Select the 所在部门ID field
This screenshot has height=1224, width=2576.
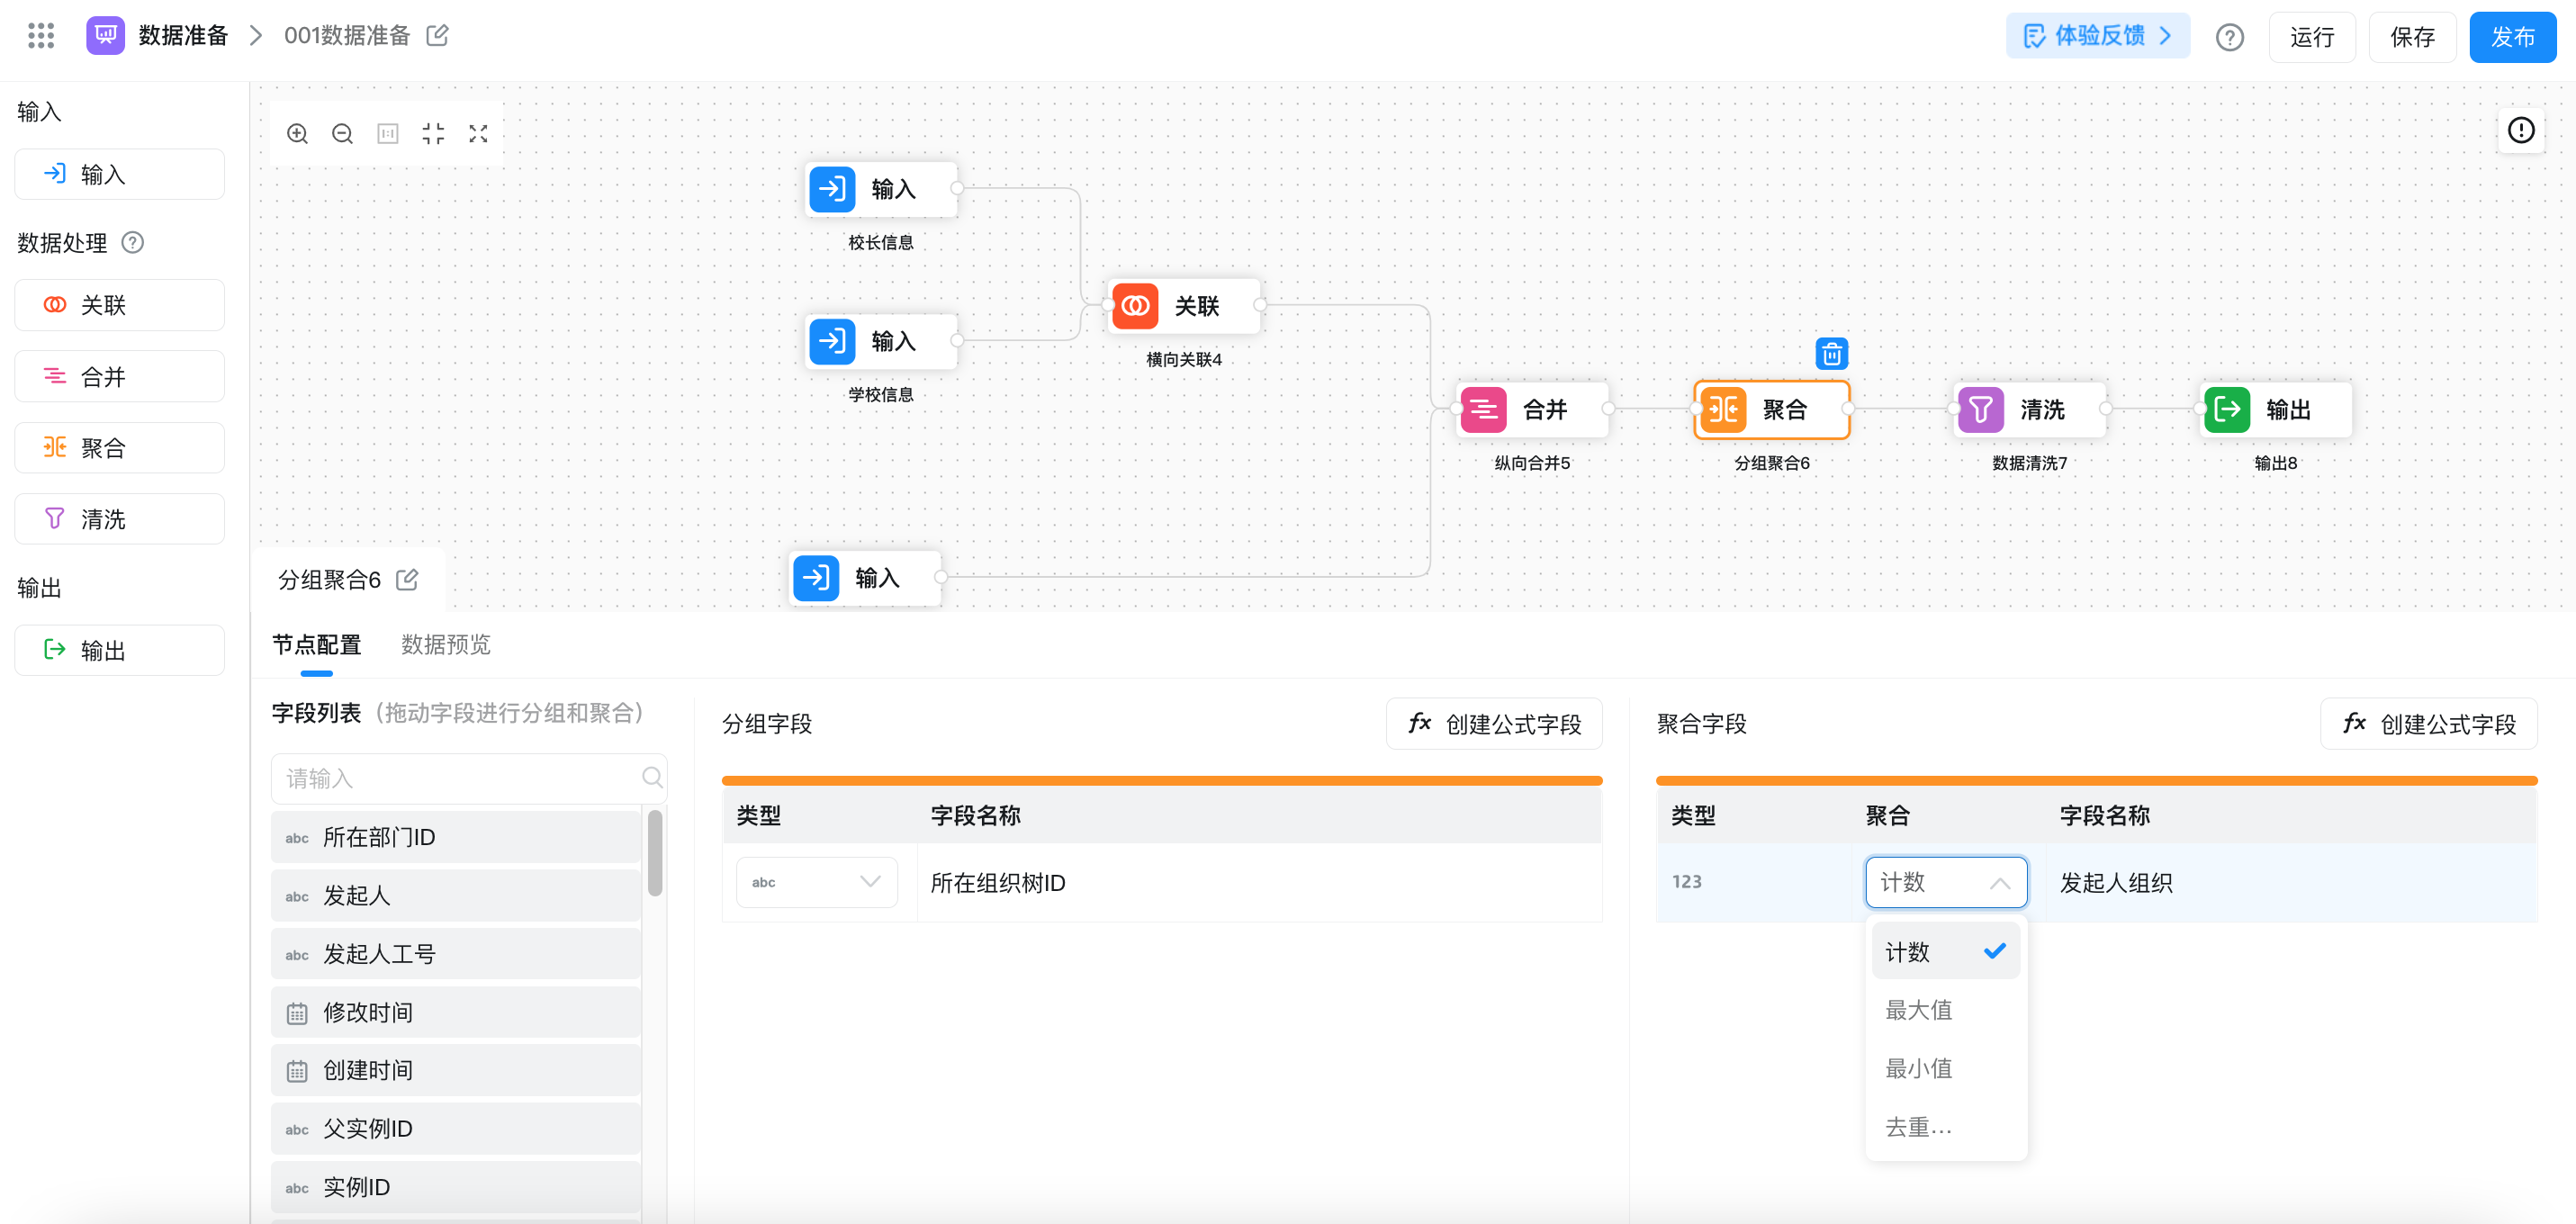(455, 837)
